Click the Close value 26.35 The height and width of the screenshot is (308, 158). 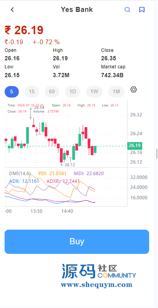(x=108, y=58)
